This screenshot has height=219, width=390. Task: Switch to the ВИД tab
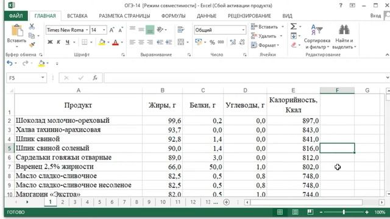click(287, 16)
